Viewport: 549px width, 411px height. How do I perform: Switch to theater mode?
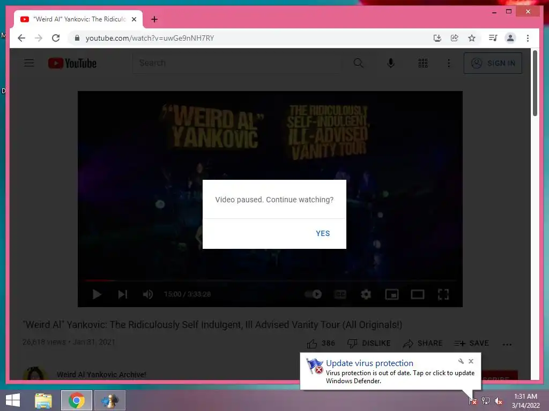click(417, 294)
